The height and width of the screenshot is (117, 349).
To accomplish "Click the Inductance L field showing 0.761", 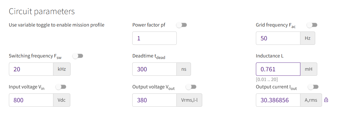I will point(278,69).
